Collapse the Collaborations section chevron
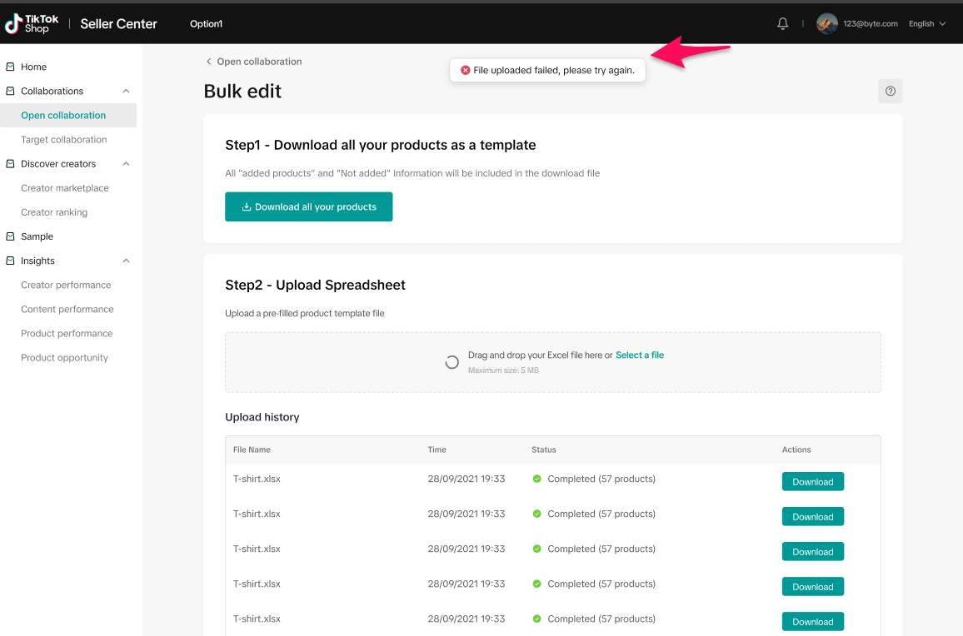963x636 pixels. click(x=126, y=91)
